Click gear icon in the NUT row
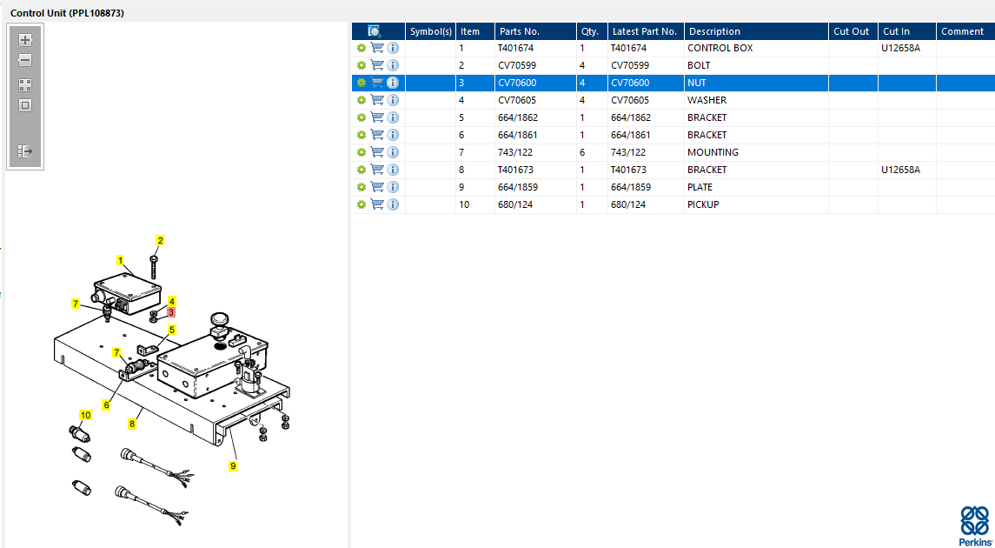The width and height of the screenshot is (995, 548). point(362,83)
